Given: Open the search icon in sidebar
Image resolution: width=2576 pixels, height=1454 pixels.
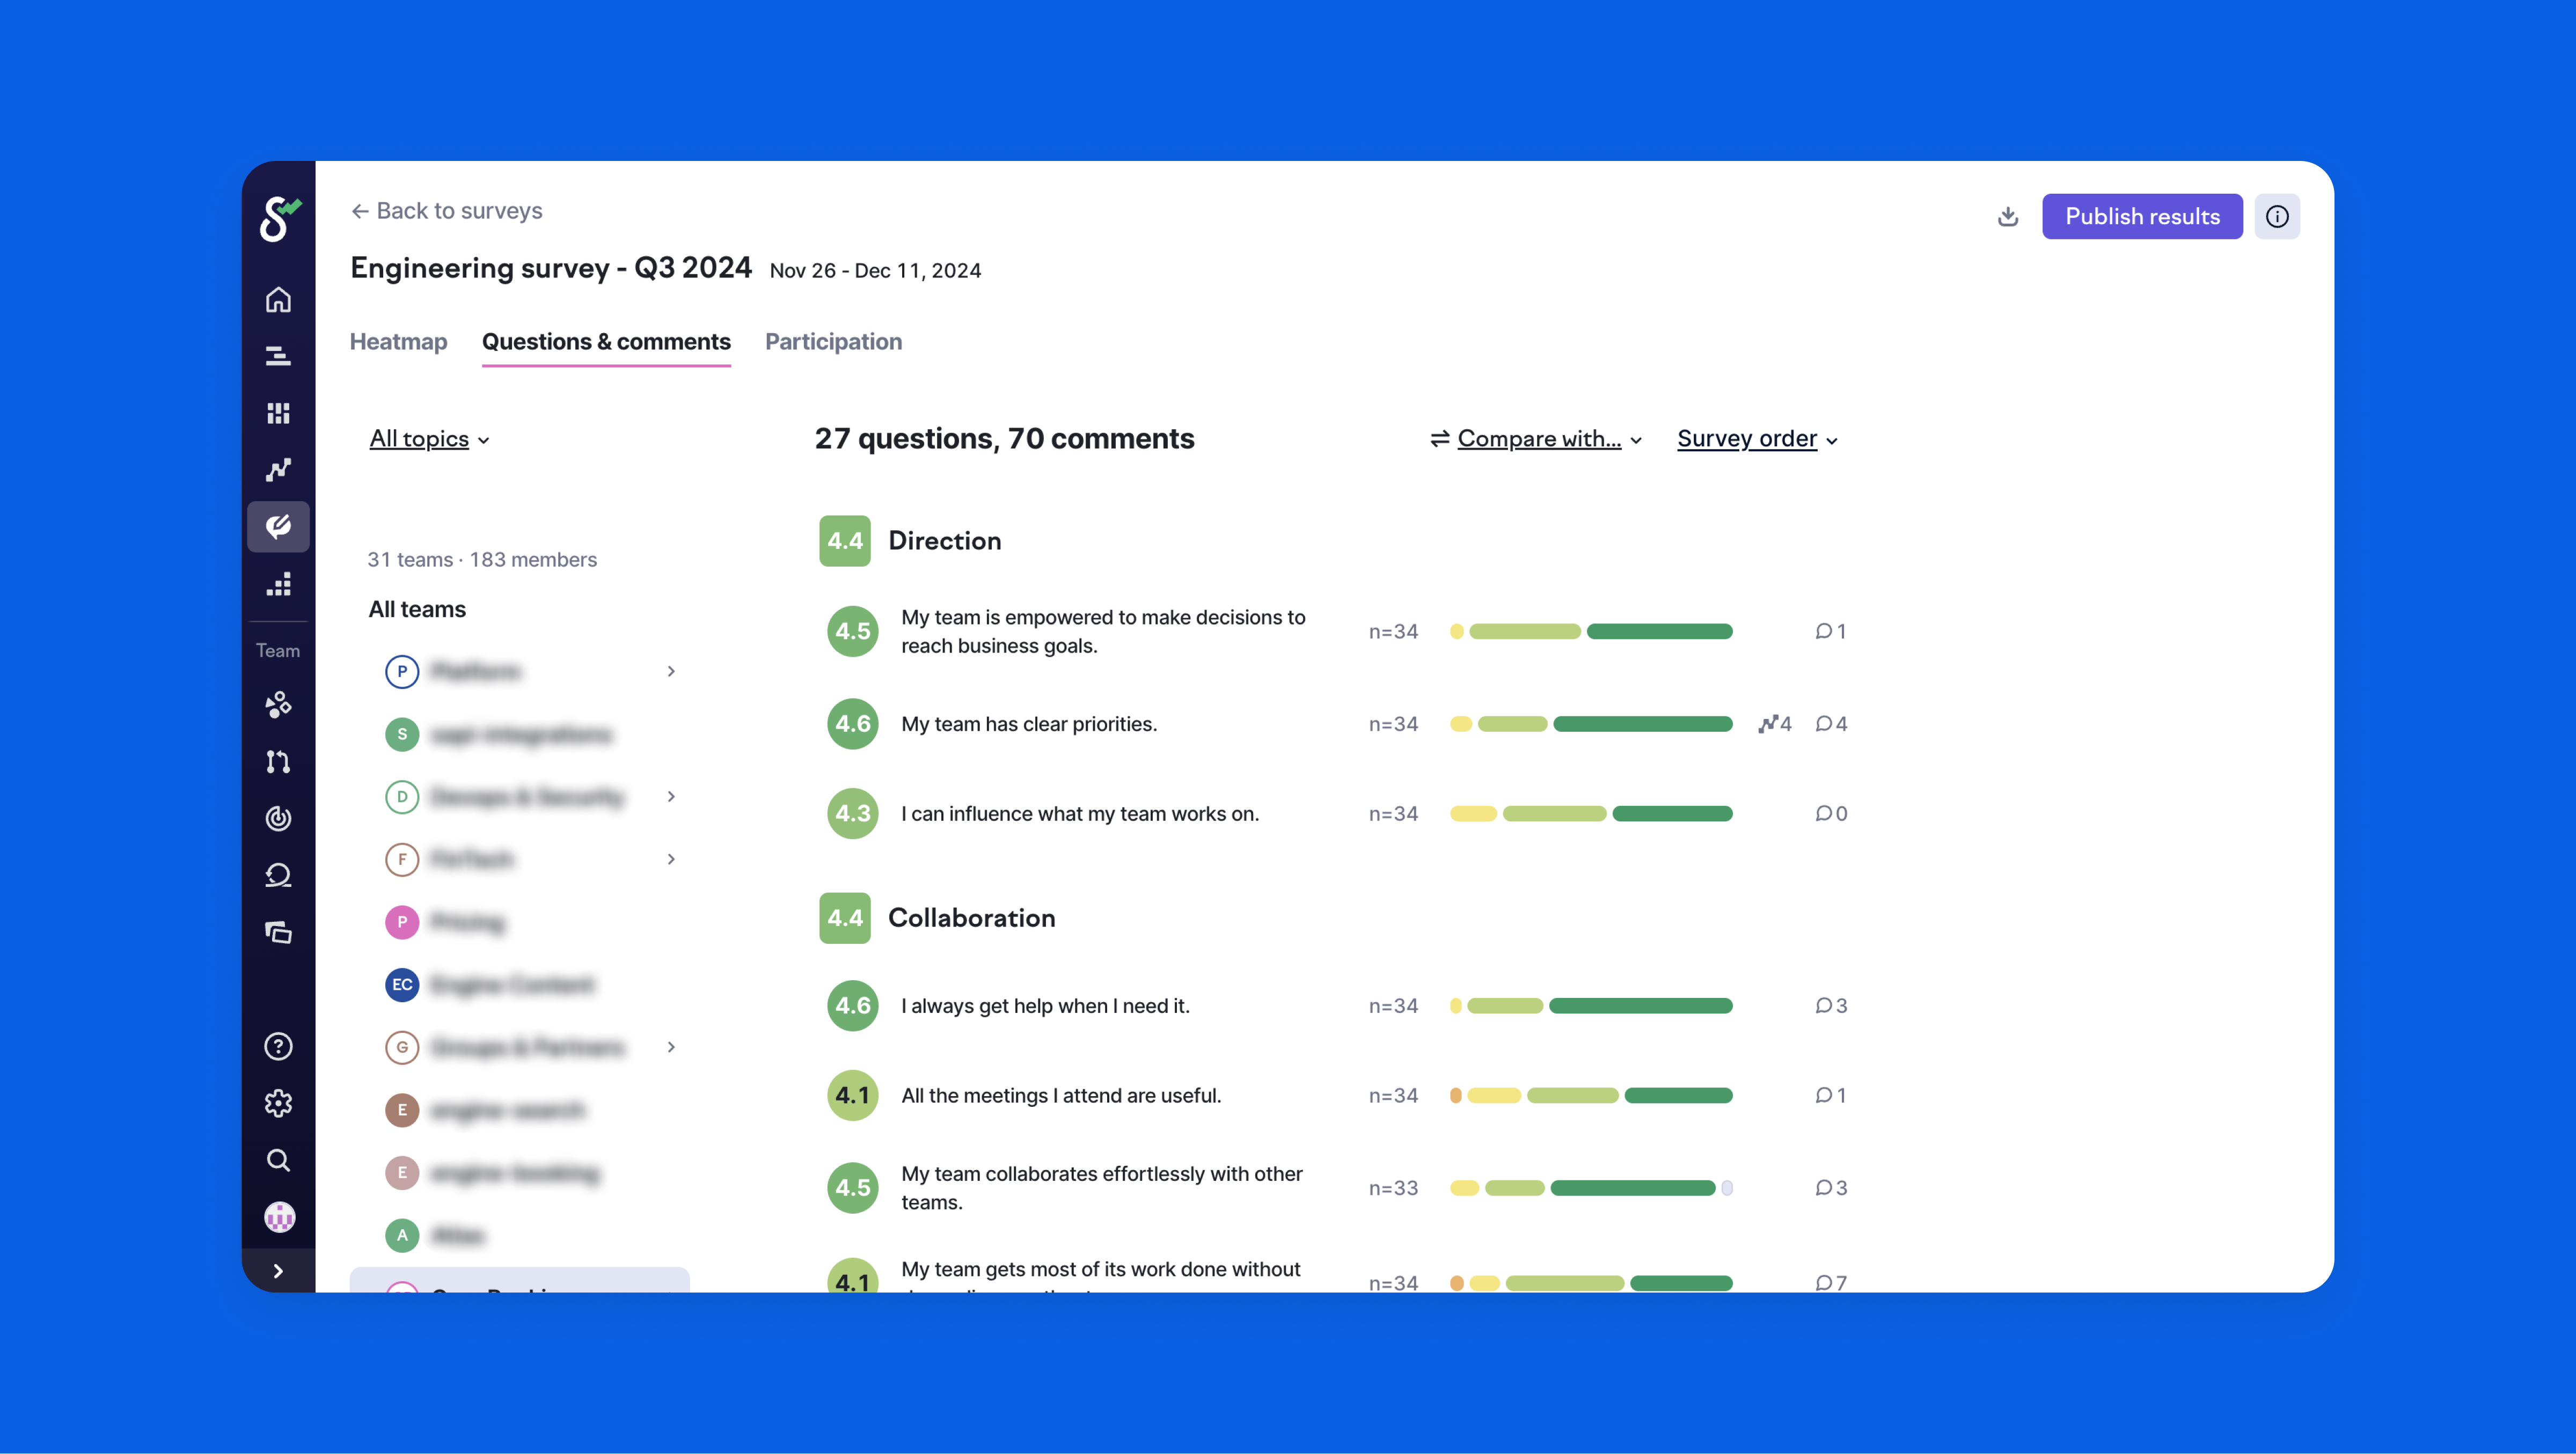Looking at the screenshot, I should [278, 1160].
